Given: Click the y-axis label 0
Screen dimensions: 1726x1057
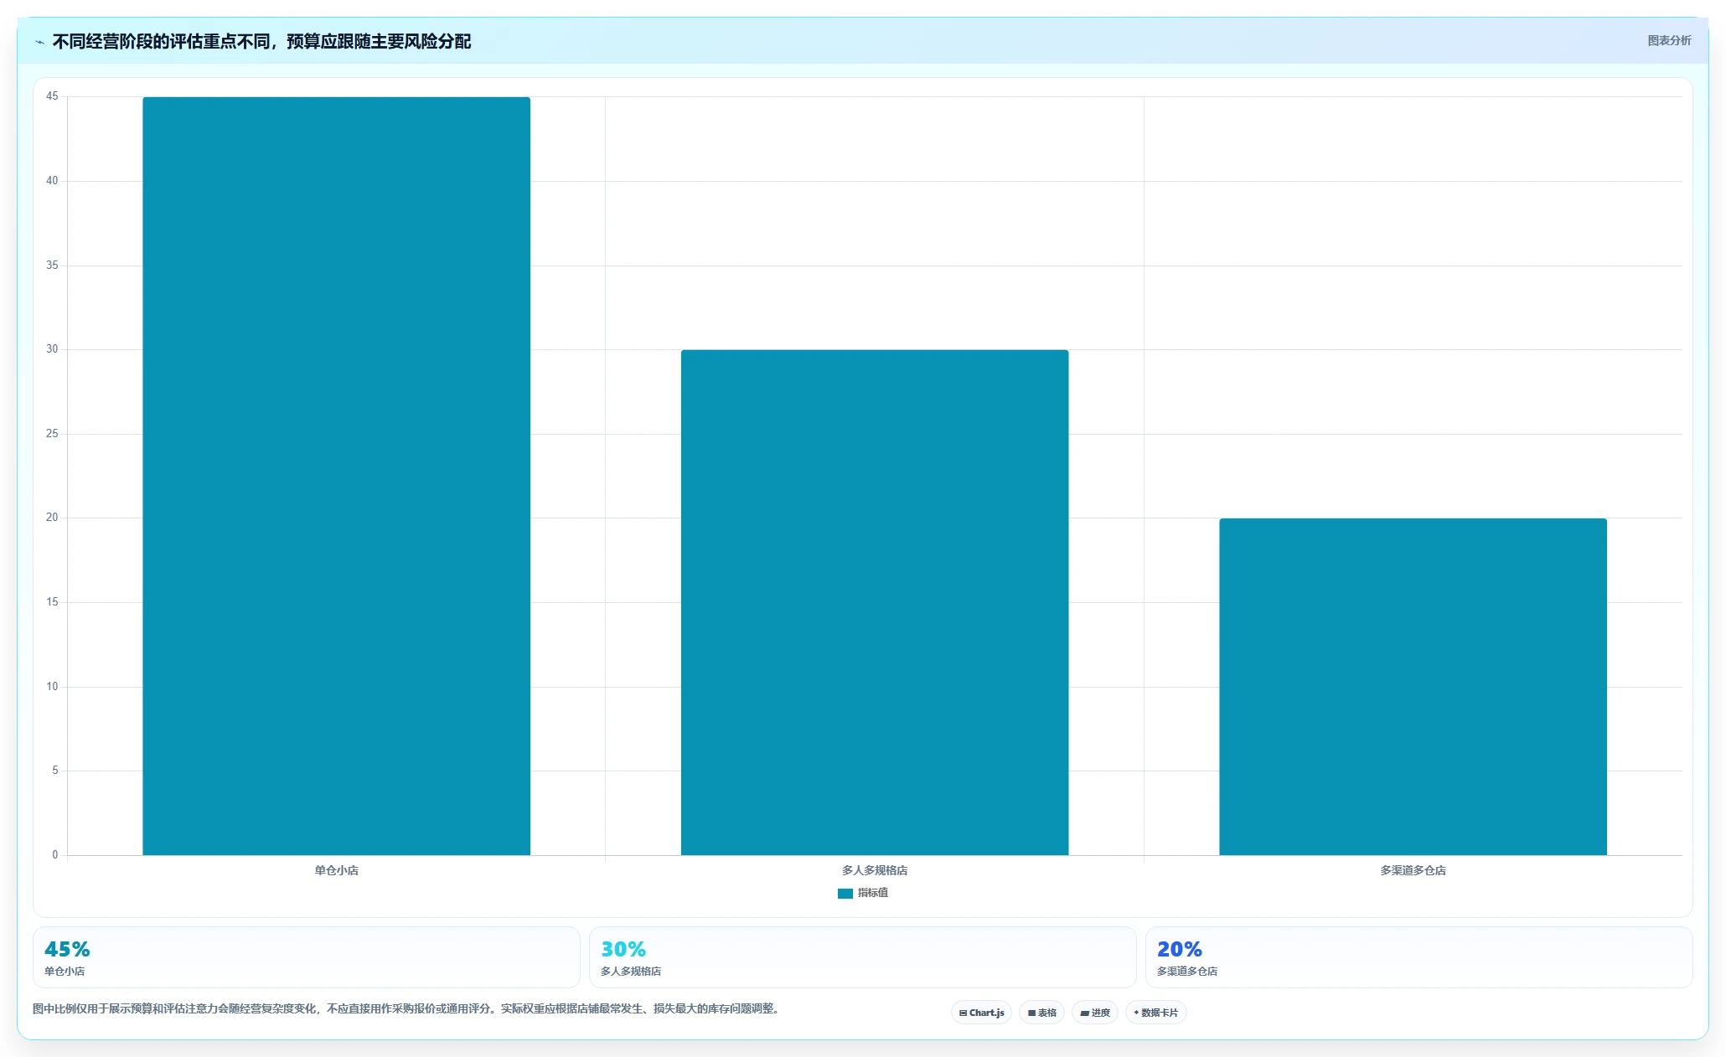Looking at the screenshot, I should (x=55, y=855).
